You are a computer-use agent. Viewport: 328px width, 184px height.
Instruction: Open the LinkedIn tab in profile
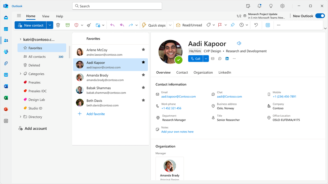[225, 72]
